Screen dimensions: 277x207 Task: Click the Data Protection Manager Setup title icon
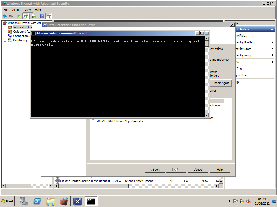(45, 25)
